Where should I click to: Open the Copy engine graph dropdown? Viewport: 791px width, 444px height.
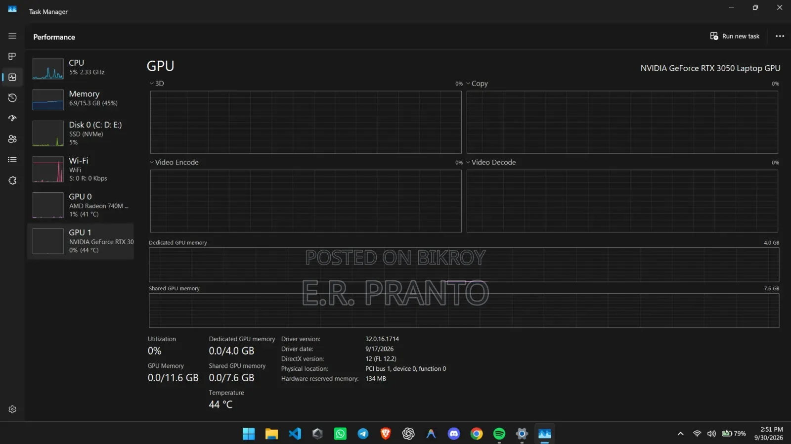pyautogui.click(x=477, y=84)
